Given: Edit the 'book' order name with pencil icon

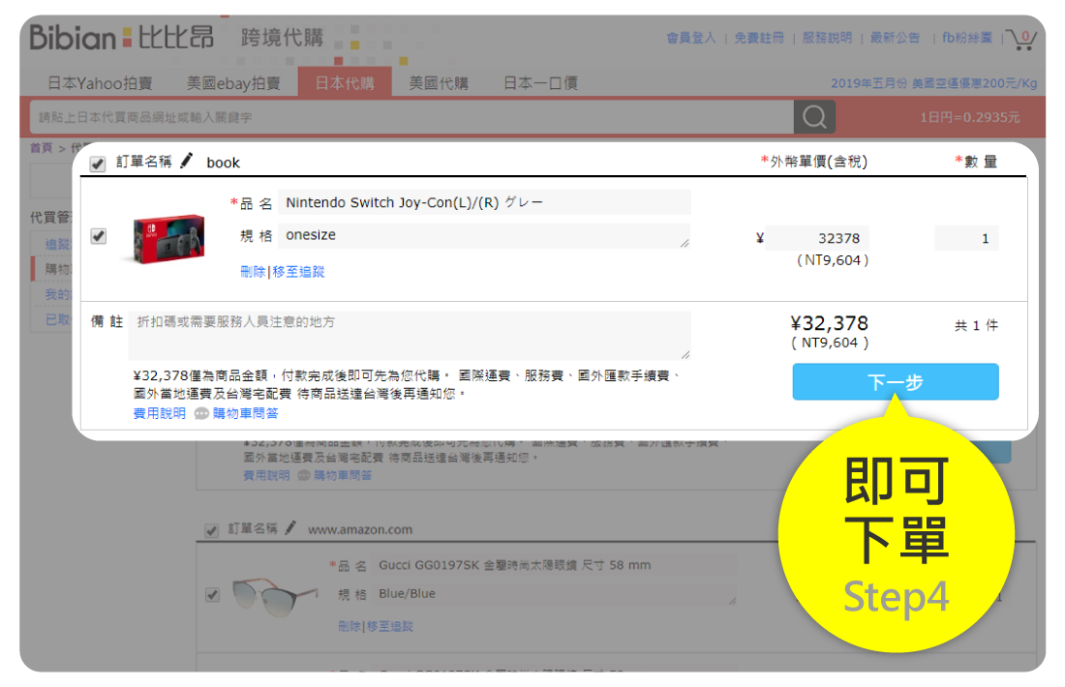Looking at the screenshot, I should coord(186,161).
